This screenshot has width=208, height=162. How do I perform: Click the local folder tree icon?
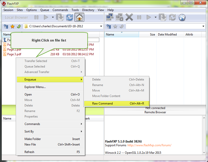(x=6, y=26)
